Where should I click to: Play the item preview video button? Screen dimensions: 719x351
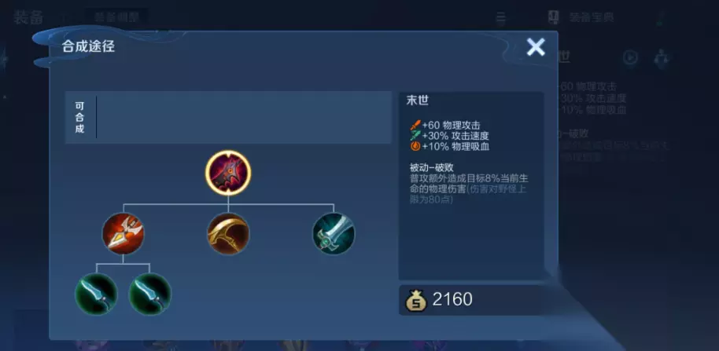tap(630, 57)
